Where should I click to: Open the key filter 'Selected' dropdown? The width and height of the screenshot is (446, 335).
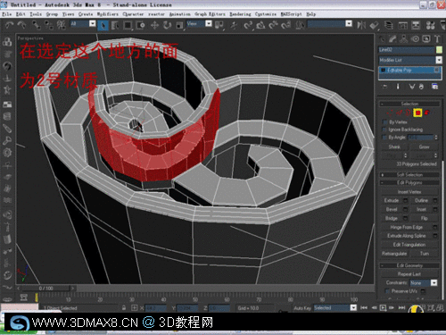pyautogui.click(x=353, y=307)
